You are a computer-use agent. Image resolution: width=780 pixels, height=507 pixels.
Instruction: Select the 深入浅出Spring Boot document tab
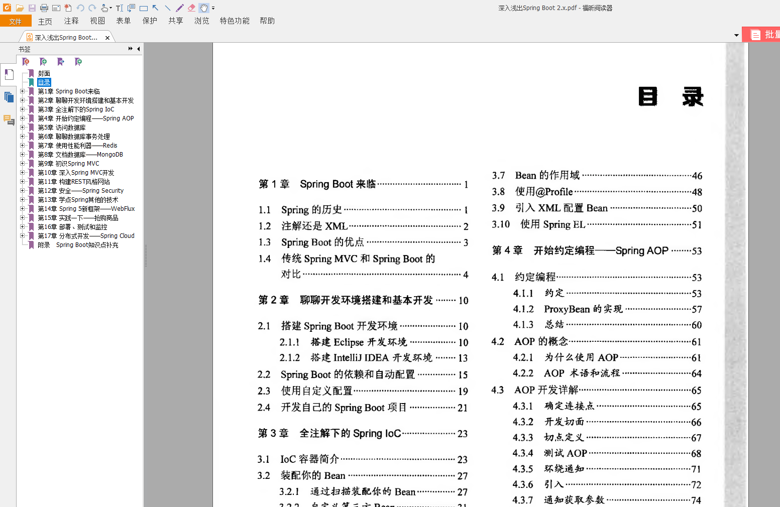[66, 38]
